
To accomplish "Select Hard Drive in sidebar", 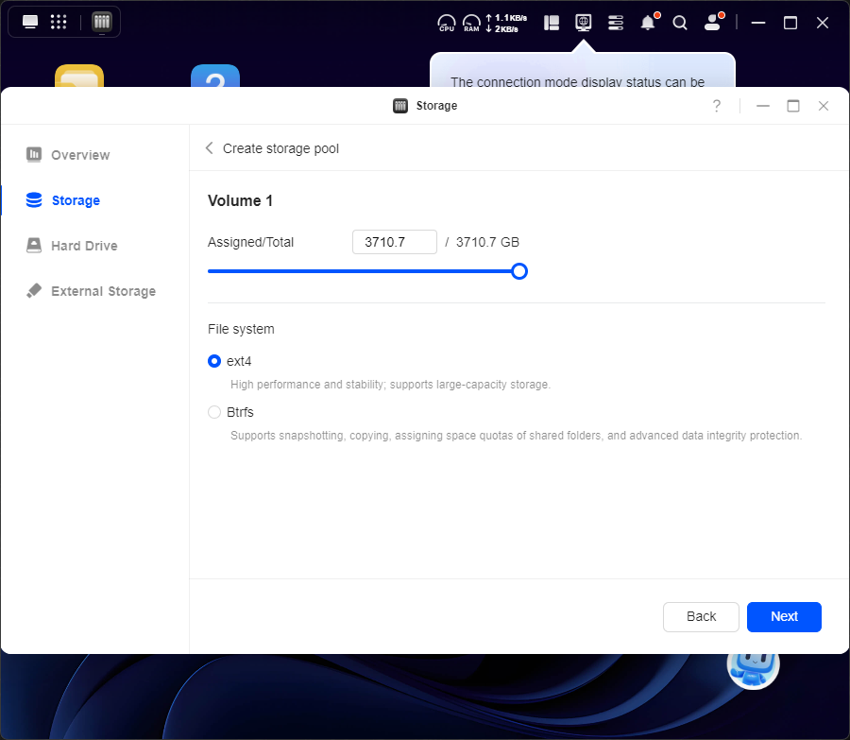I will [84, 246].
